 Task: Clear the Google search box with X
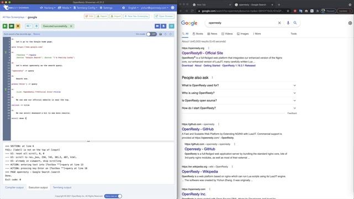click(279, 23)
